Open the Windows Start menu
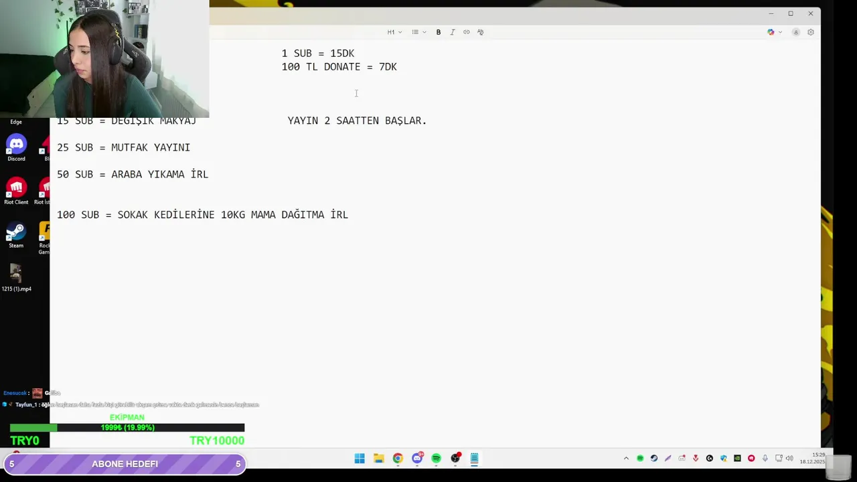 pyautogui.click(x=360, y=459)
